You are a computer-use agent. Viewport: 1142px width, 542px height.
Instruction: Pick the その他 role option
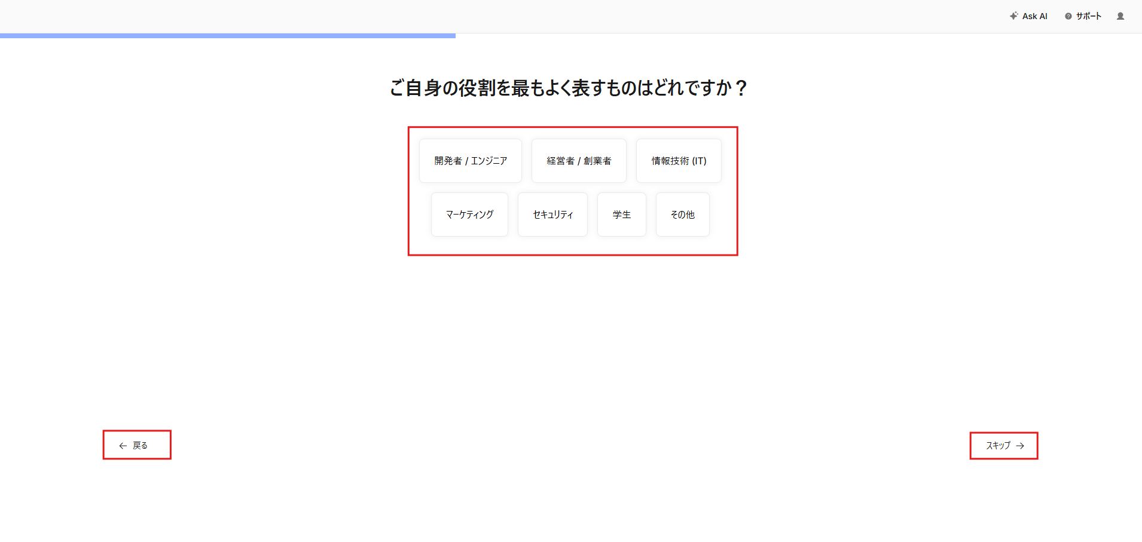coord(682,215)
